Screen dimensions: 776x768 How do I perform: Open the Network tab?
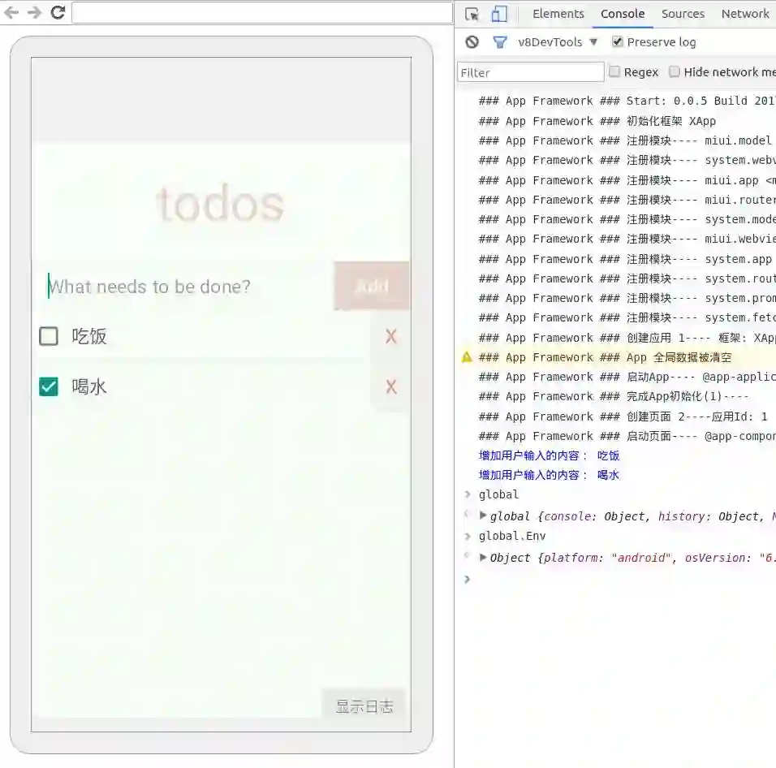pos(745,14)
